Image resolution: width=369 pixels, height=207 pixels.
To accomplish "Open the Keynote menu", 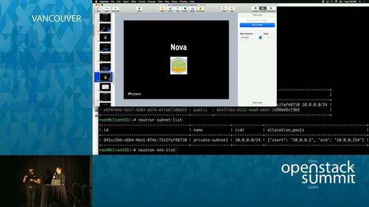I will (x=104, y=1).
